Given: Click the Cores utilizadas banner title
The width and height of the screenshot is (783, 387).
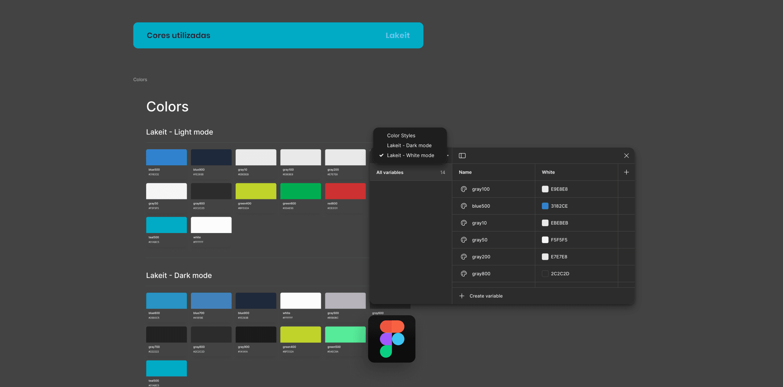Looking at the screenshot, I should coord(178,36).
